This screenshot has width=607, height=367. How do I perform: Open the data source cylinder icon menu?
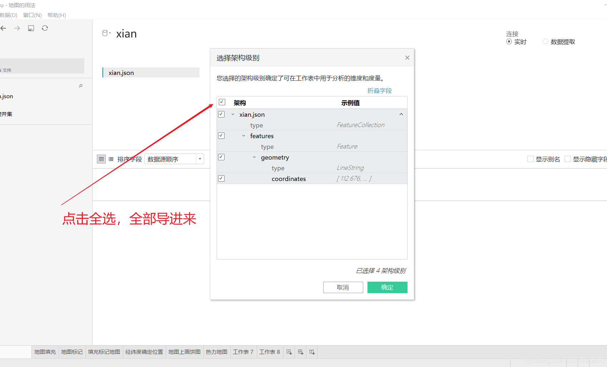point(106,33)
